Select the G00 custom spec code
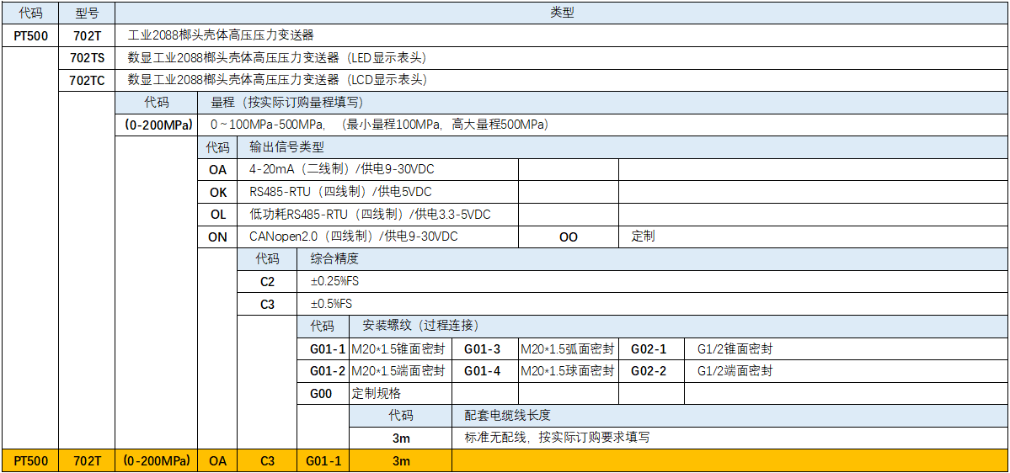1010x473 pixels. pyautogui.click(x=321, y=394)
